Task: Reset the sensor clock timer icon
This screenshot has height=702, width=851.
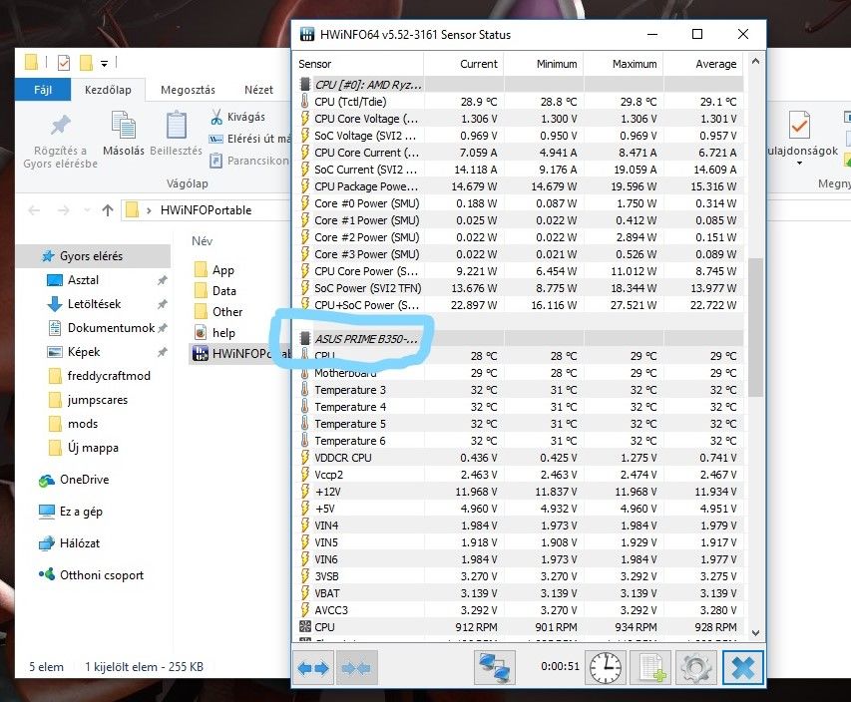Action: (606, 667)
